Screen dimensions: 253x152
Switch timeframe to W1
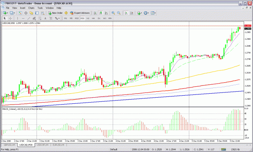pos(104,18)
